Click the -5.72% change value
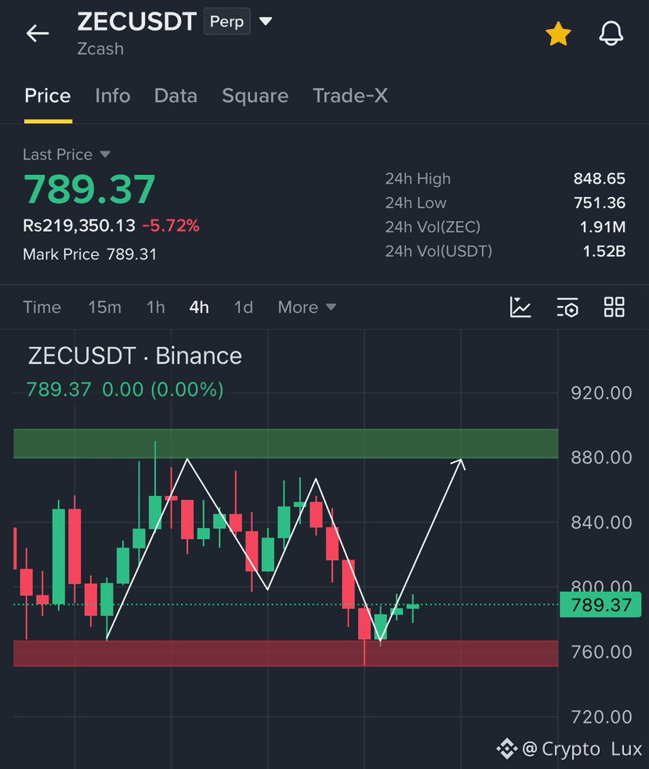The width and height of the screenshot is (649, 769). tap(170, 226)
